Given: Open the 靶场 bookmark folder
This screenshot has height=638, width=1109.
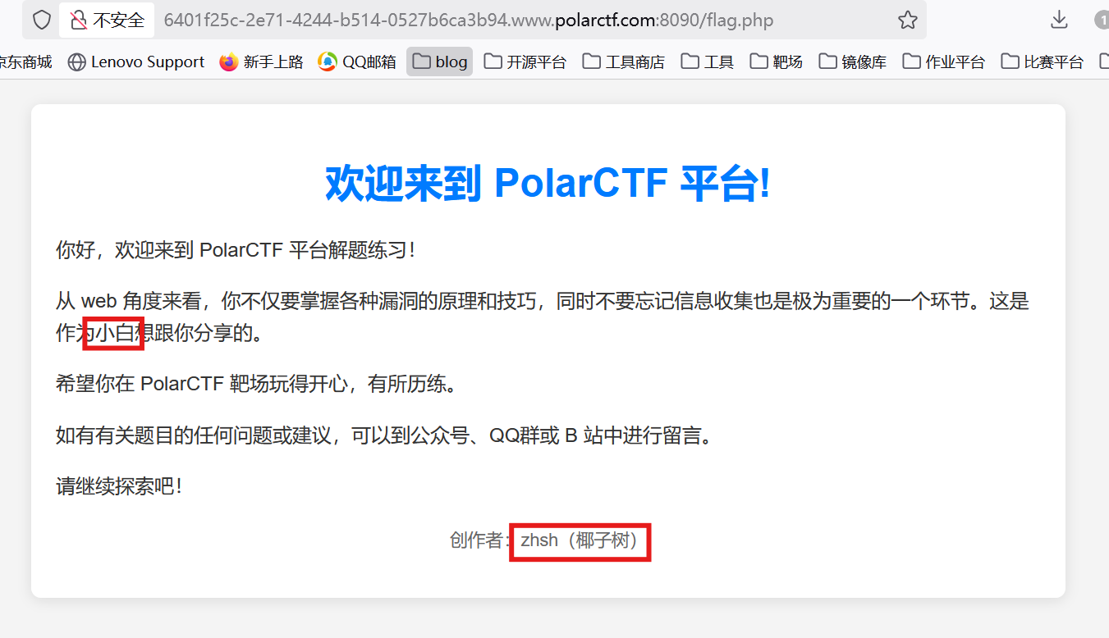Looking at the screenshot, I should [x=776, y=62].
